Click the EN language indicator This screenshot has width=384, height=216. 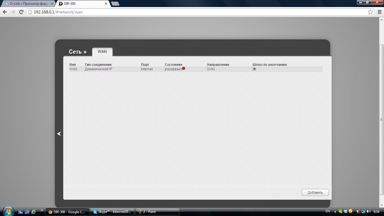(x=327, y=211)
